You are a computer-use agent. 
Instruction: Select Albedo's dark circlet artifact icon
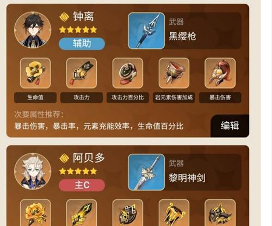(x=220, y=212)
